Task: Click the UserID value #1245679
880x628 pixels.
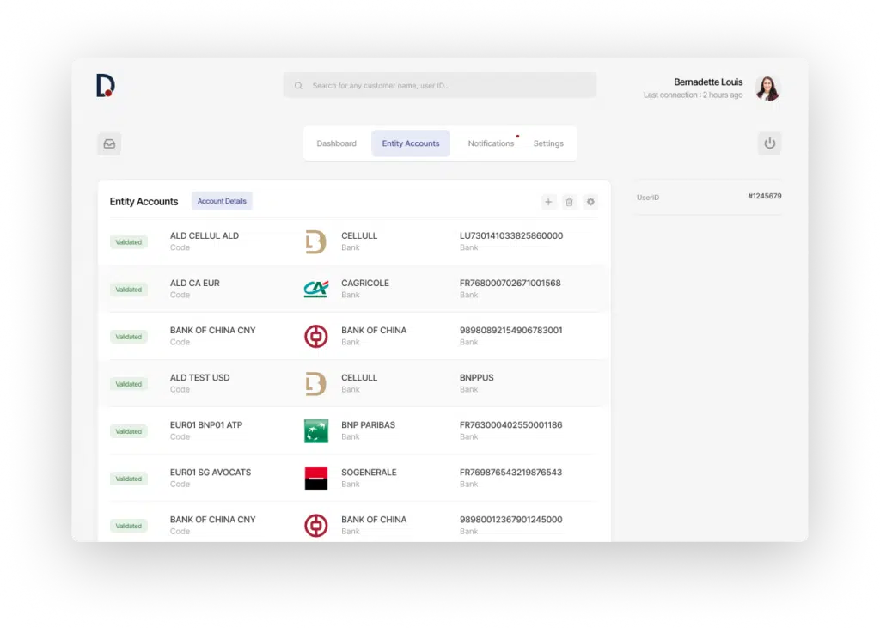Action: click(764, 196)
